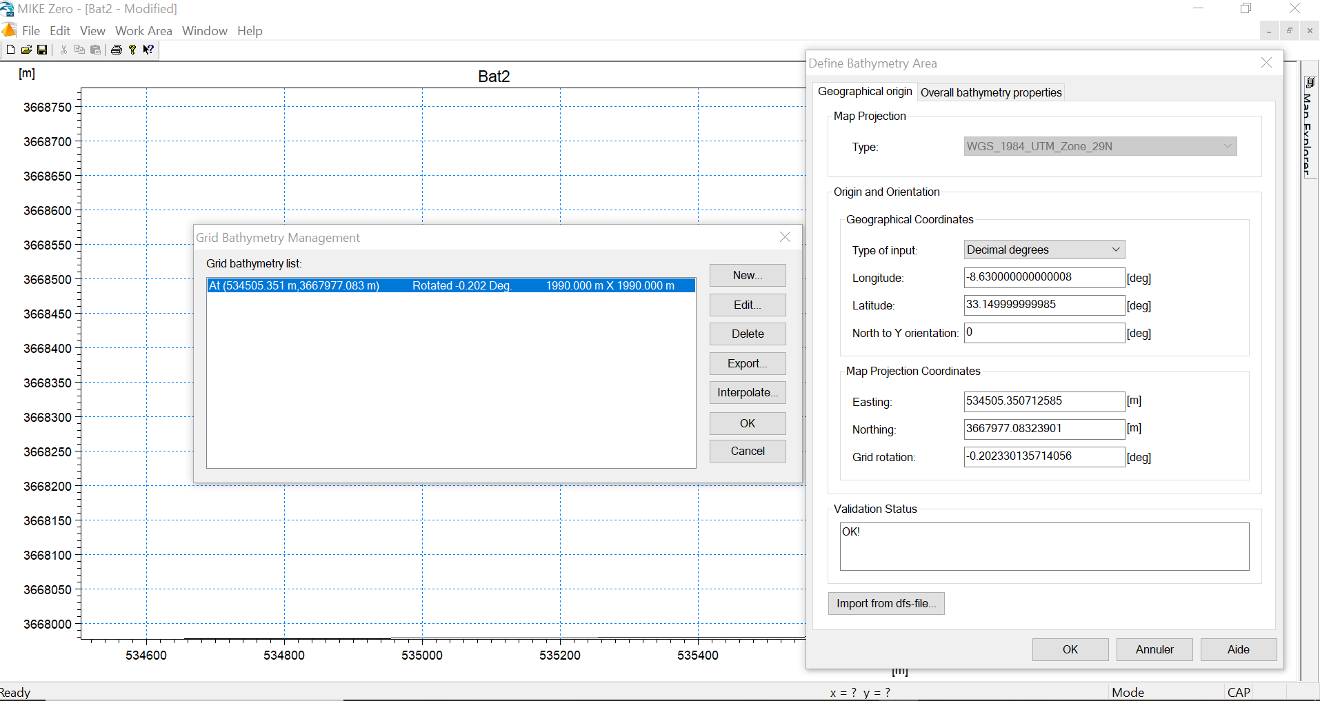Switch to Overall bathymetry properties tab
The width and height of the screenshot is (1320, 701).
[x=991, y=92]
